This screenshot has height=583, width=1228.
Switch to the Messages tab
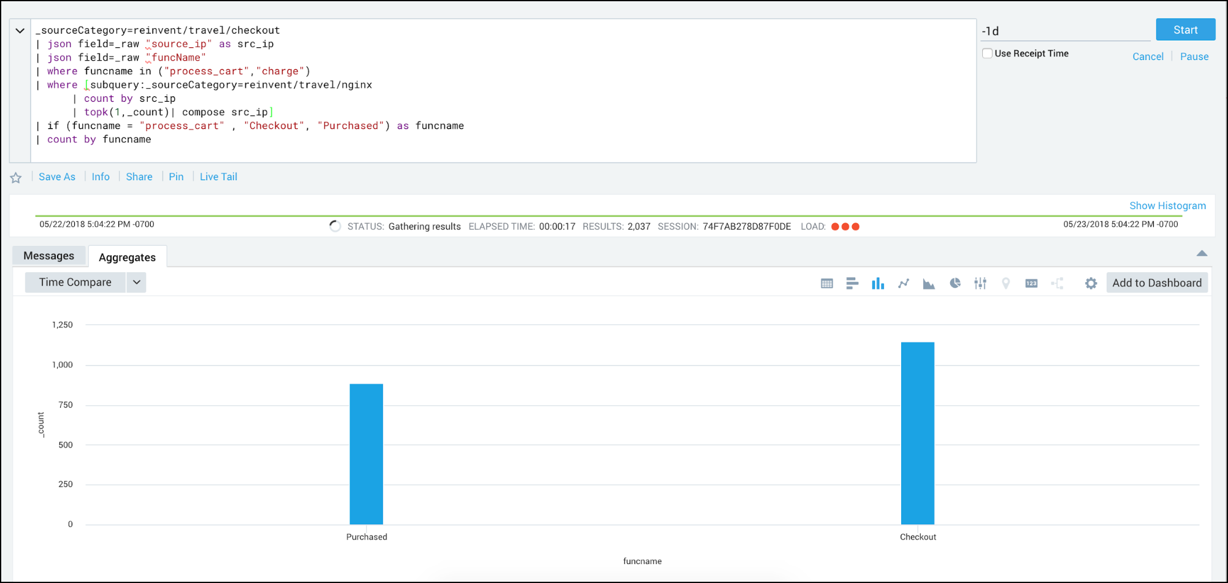tap(48, 255)
